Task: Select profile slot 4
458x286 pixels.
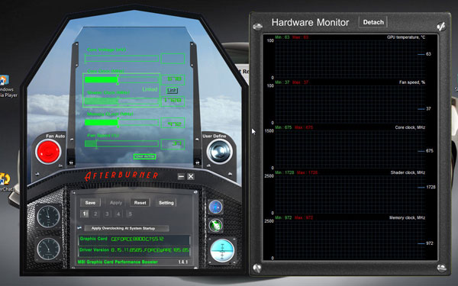Action: tap(118, 214)
